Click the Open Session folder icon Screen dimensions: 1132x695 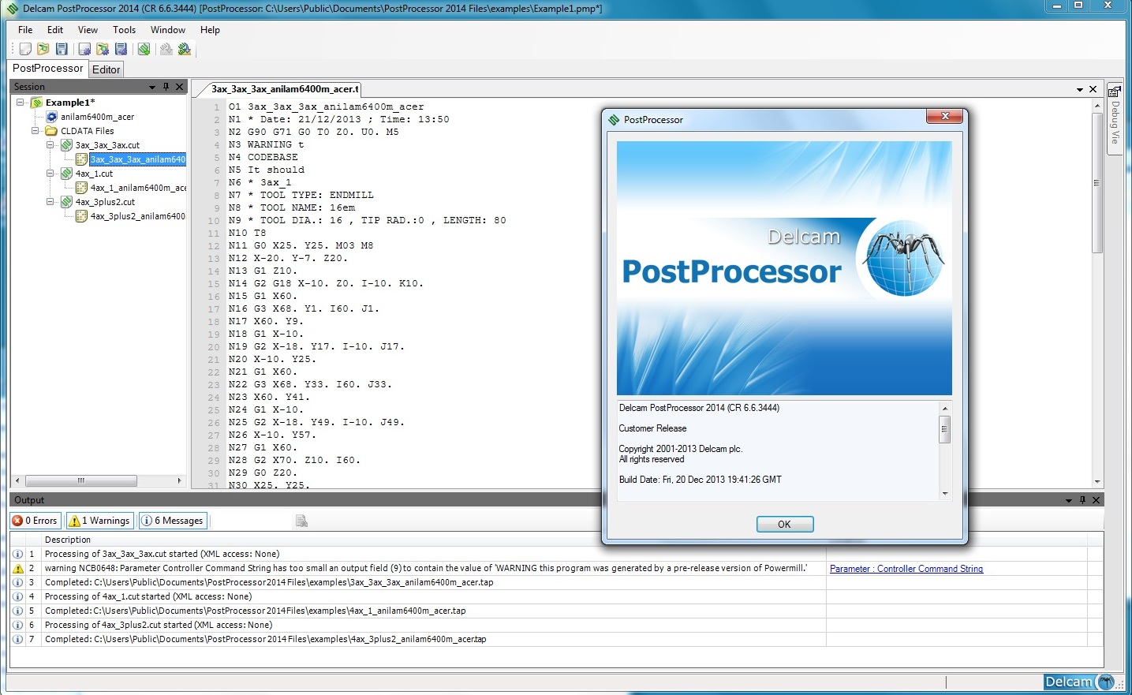coord(43,49)
